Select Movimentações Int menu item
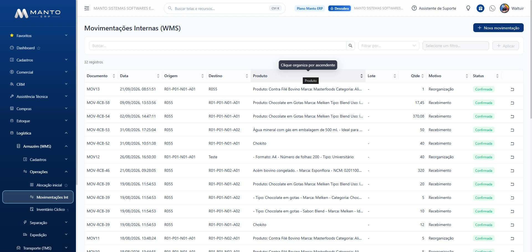 tap(38, 197)
